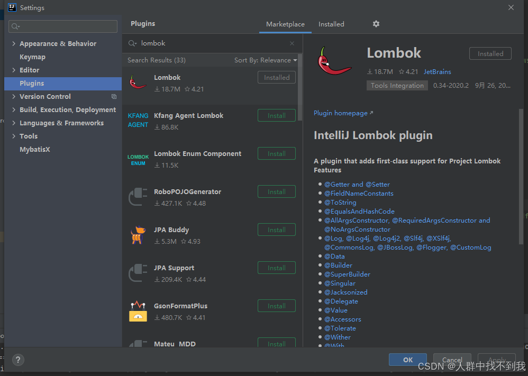Install Kfang Agent Lombok plugin
528x376 pixels.
click(277, 115)
